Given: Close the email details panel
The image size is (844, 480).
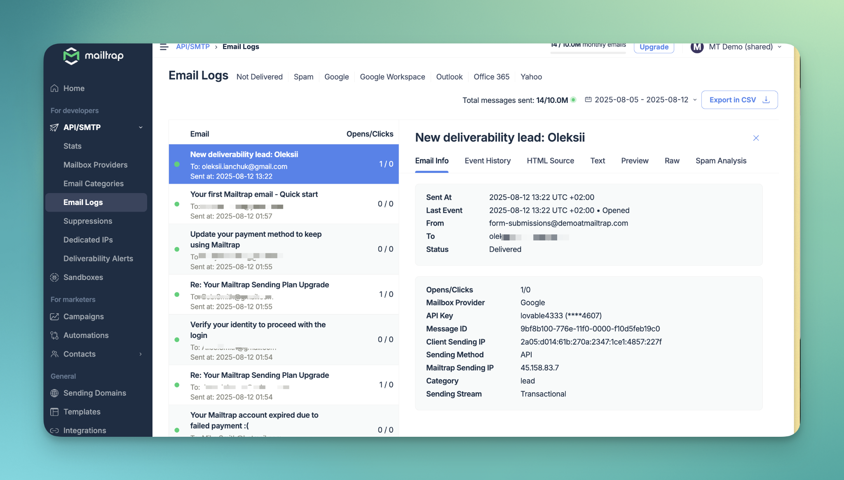Looking at the screenshot, I should (756, 138).
